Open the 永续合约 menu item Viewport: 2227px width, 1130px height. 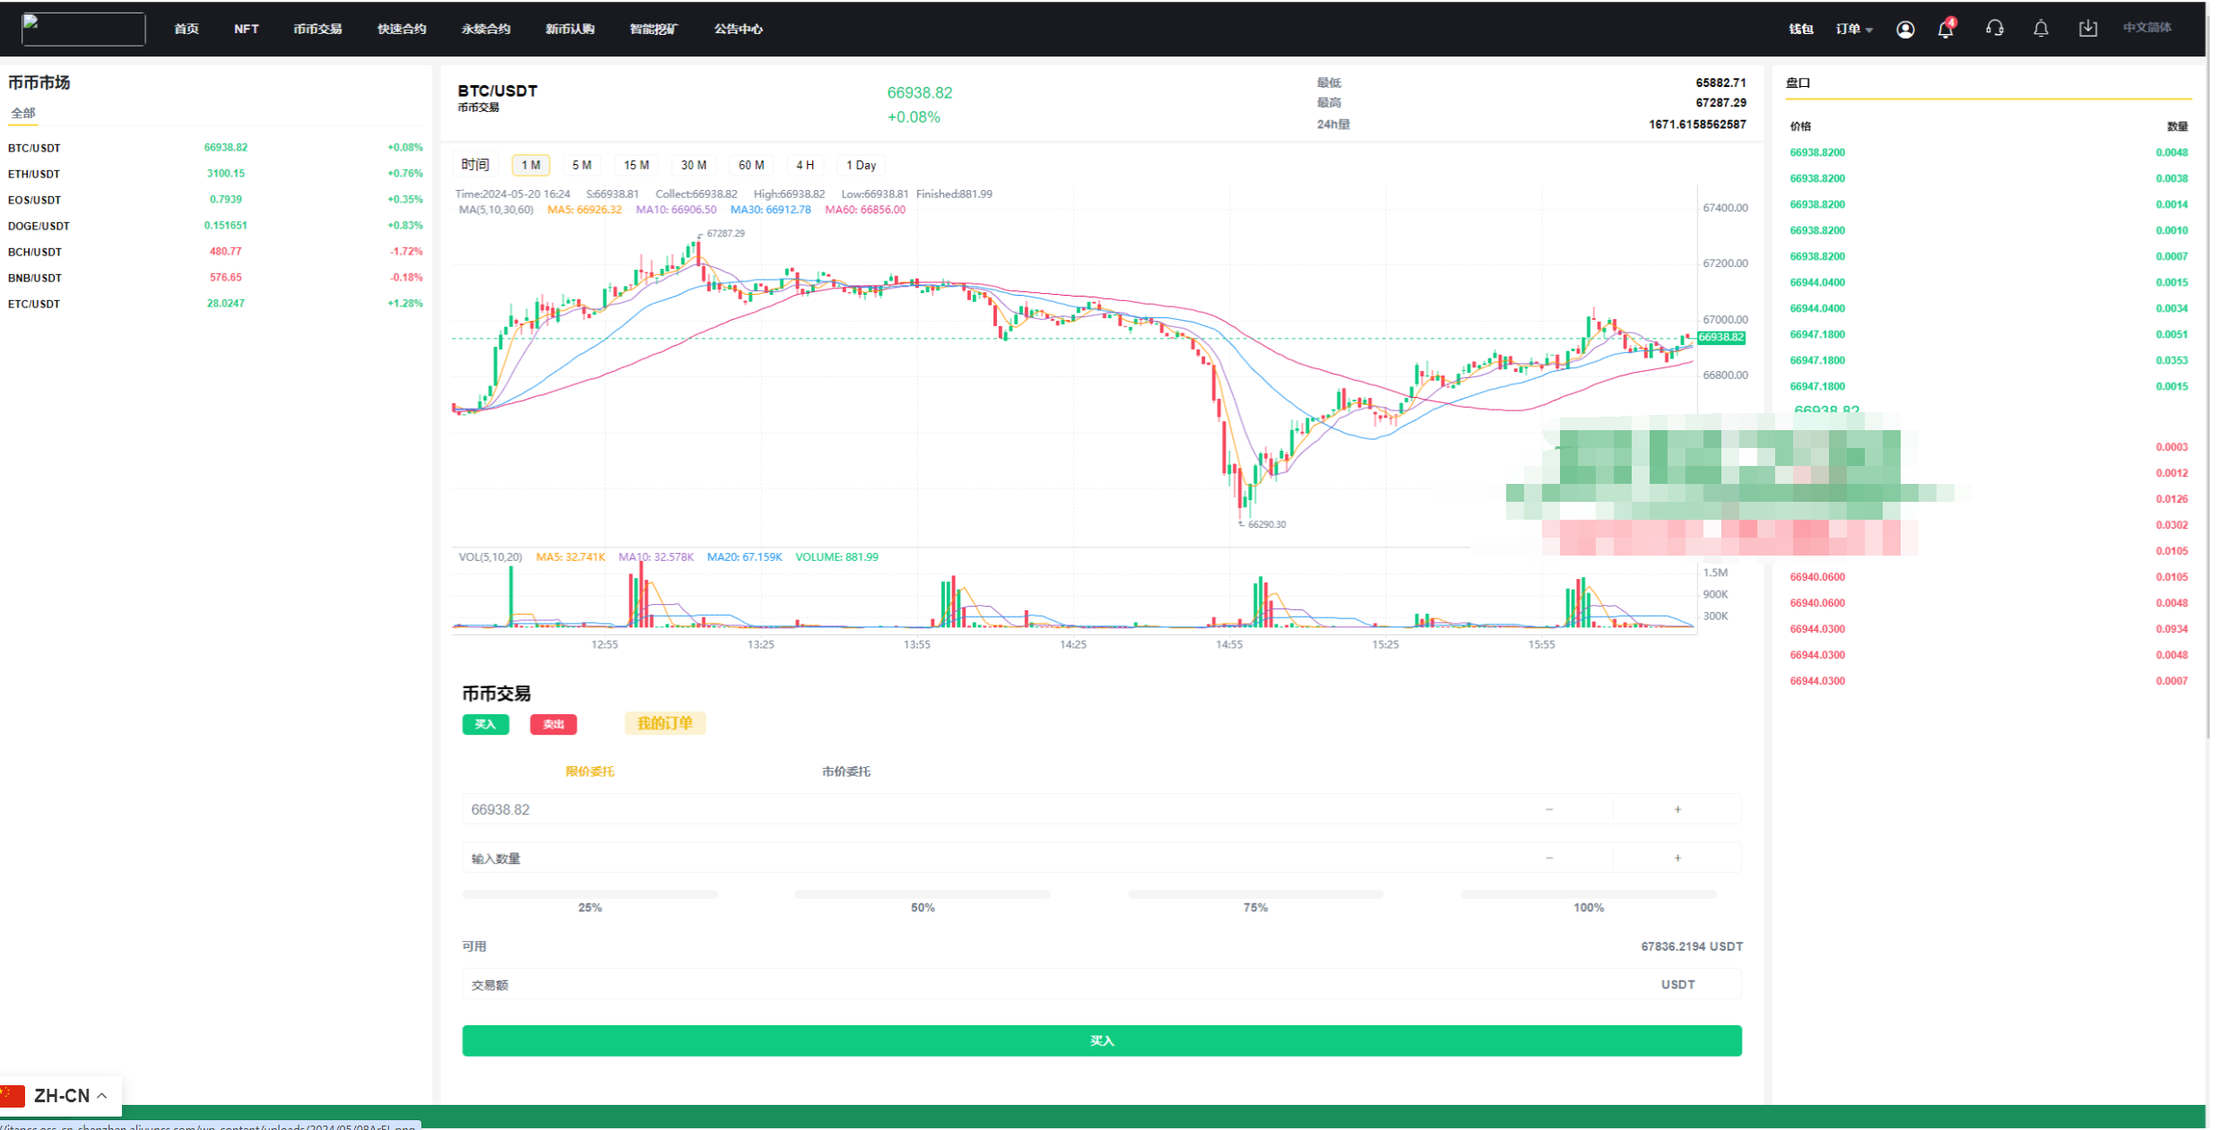coord(486,30)
